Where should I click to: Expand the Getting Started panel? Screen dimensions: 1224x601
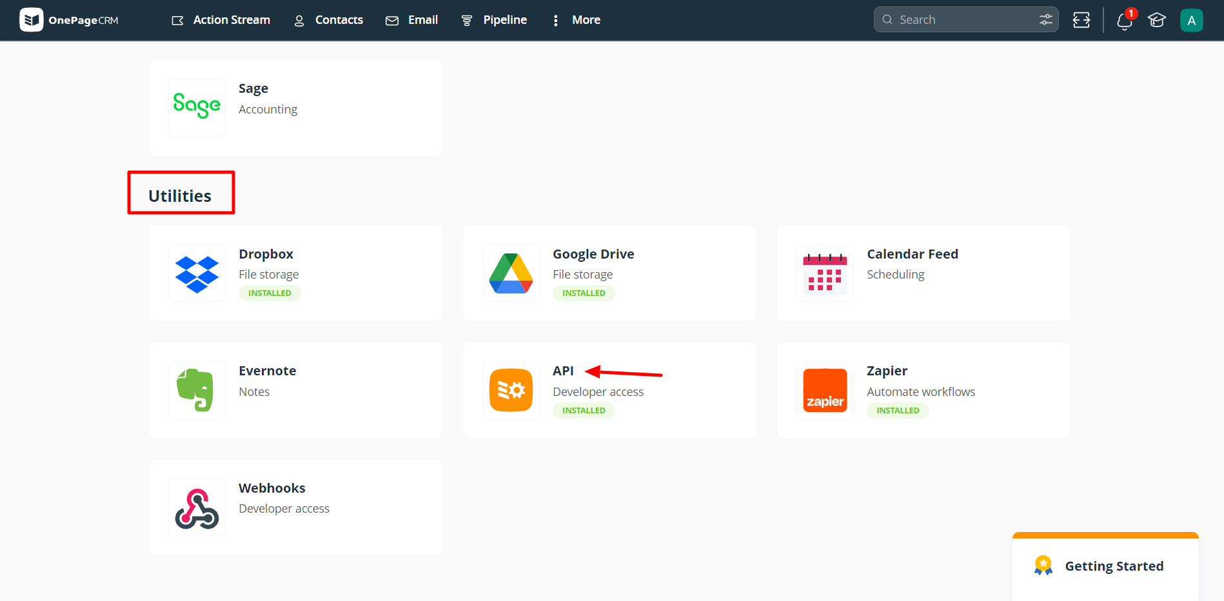(1114, 566)
